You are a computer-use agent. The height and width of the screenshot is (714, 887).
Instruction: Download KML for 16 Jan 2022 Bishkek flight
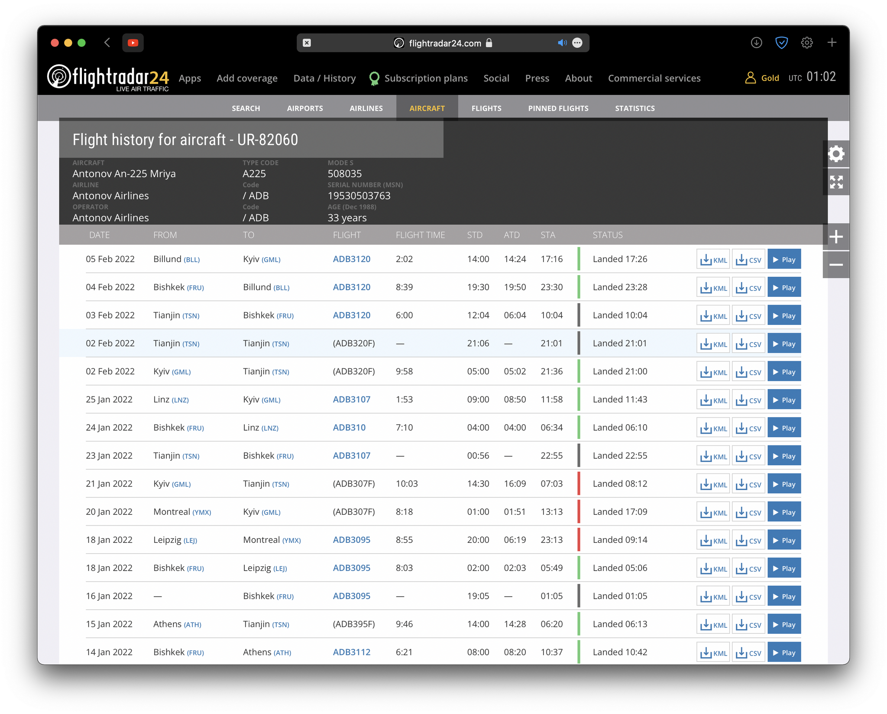[713, 597]
